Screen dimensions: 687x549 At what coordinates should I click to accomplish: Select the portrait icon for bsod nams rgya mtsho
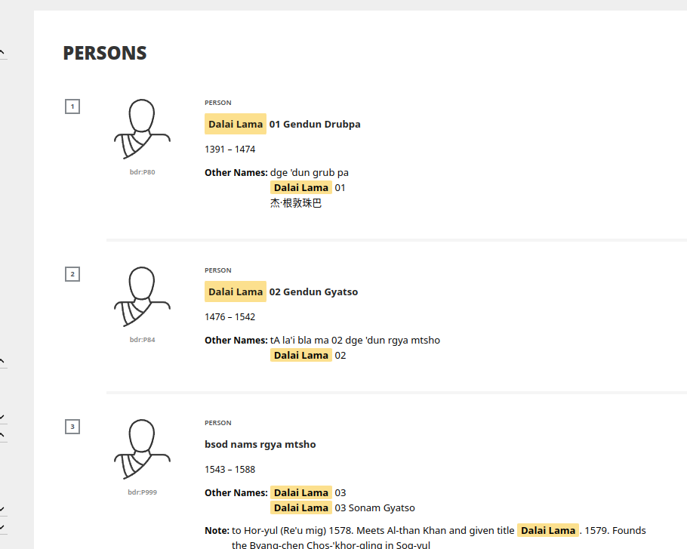click(142, 449)
